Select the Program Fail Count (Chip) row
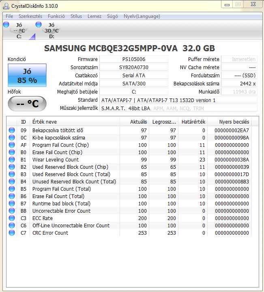 pyautogui.click(x=129, y=145)
